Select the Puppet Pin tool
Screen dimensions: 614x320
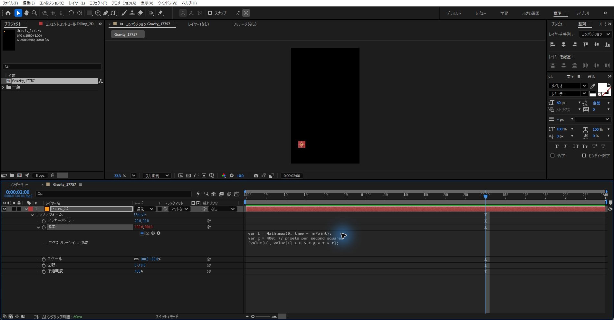pos(160,13)
